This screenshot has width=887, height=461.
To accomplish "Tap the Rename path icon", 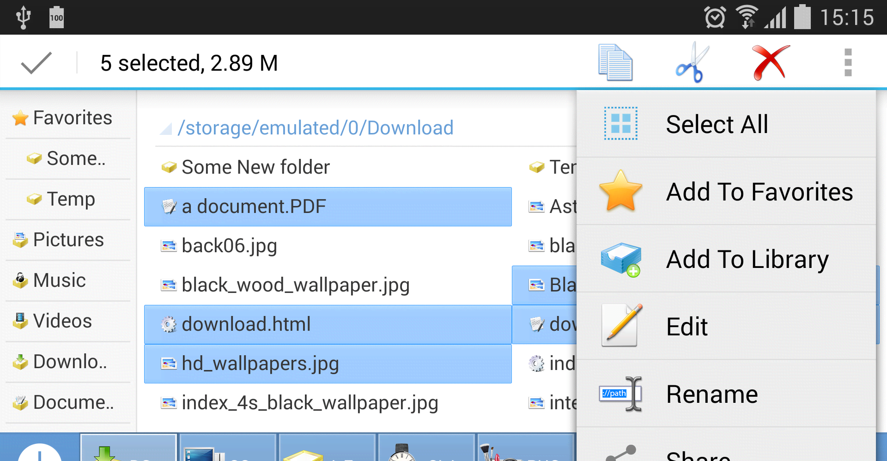I will (621, 394).
